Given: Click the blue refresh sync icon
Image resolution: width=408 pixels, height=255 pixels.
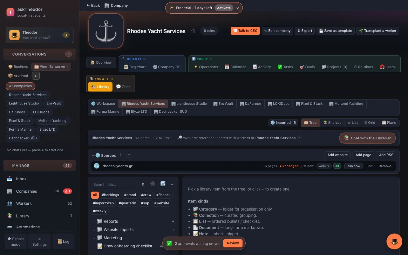Looking at the screenshot, I should [x=163, y=184].
